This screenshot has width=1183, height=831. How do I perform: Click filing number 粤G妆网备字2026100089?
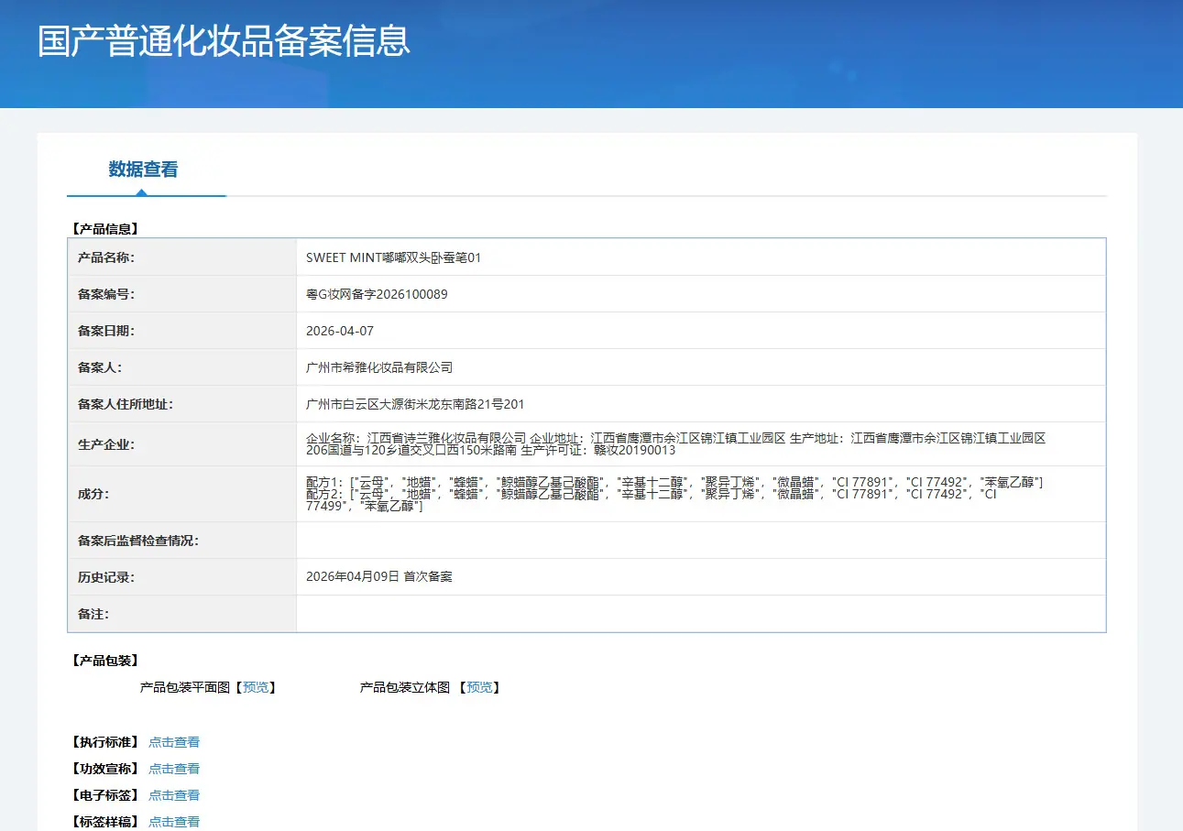tap(377, 294)
